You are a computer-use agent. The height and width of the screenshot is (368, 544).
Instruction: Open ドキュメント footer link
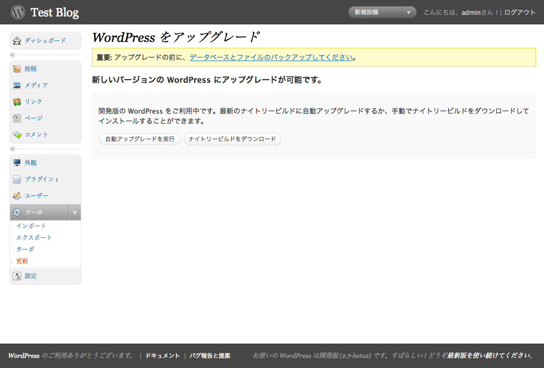163,356
